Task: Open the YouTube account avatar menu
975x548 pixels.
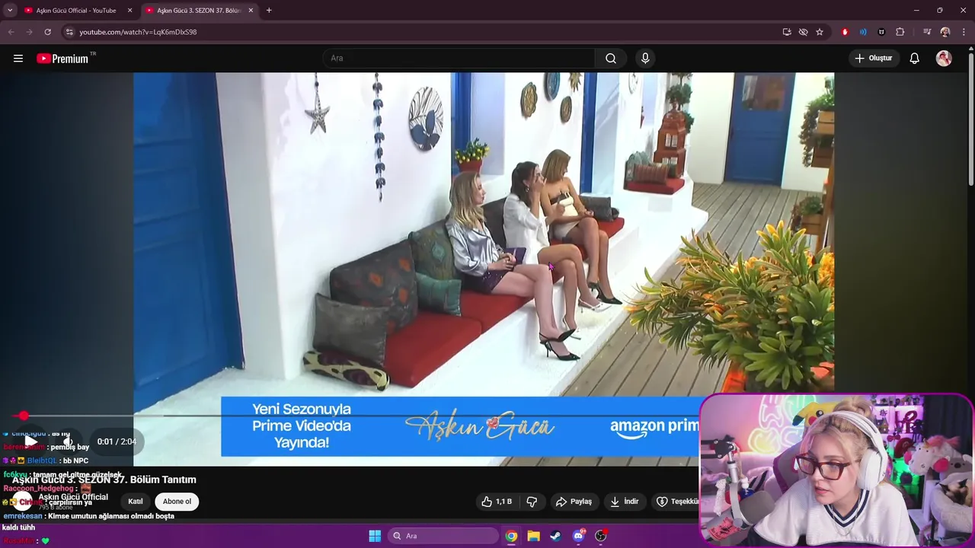Action: click(944, 59)
